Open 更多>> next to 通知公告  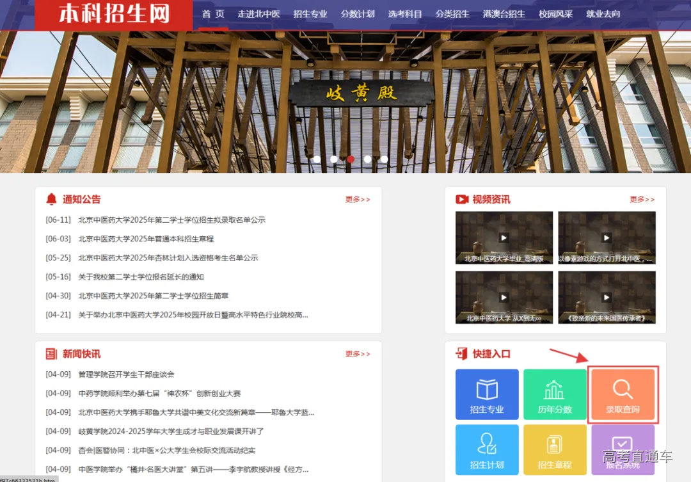coord(357,199)
